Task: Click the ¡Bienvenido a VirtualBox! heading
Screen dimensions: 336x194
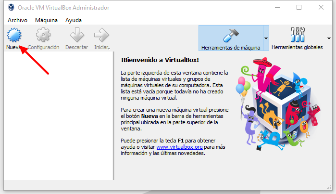Action: 160,60
